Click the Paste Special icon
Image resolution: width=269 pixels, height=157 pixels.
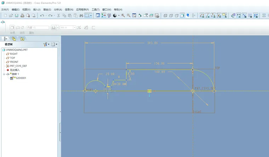pyautogui.click(x=75, y=16)
